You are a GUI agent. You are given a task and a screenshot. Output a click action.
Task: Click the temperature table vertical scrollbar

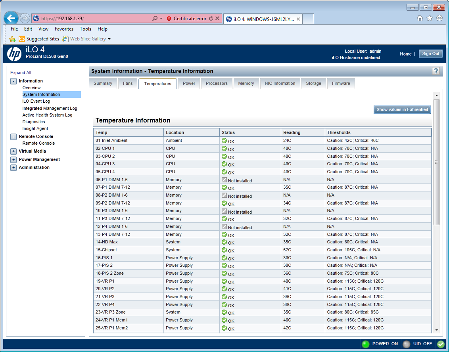point(436,162)
